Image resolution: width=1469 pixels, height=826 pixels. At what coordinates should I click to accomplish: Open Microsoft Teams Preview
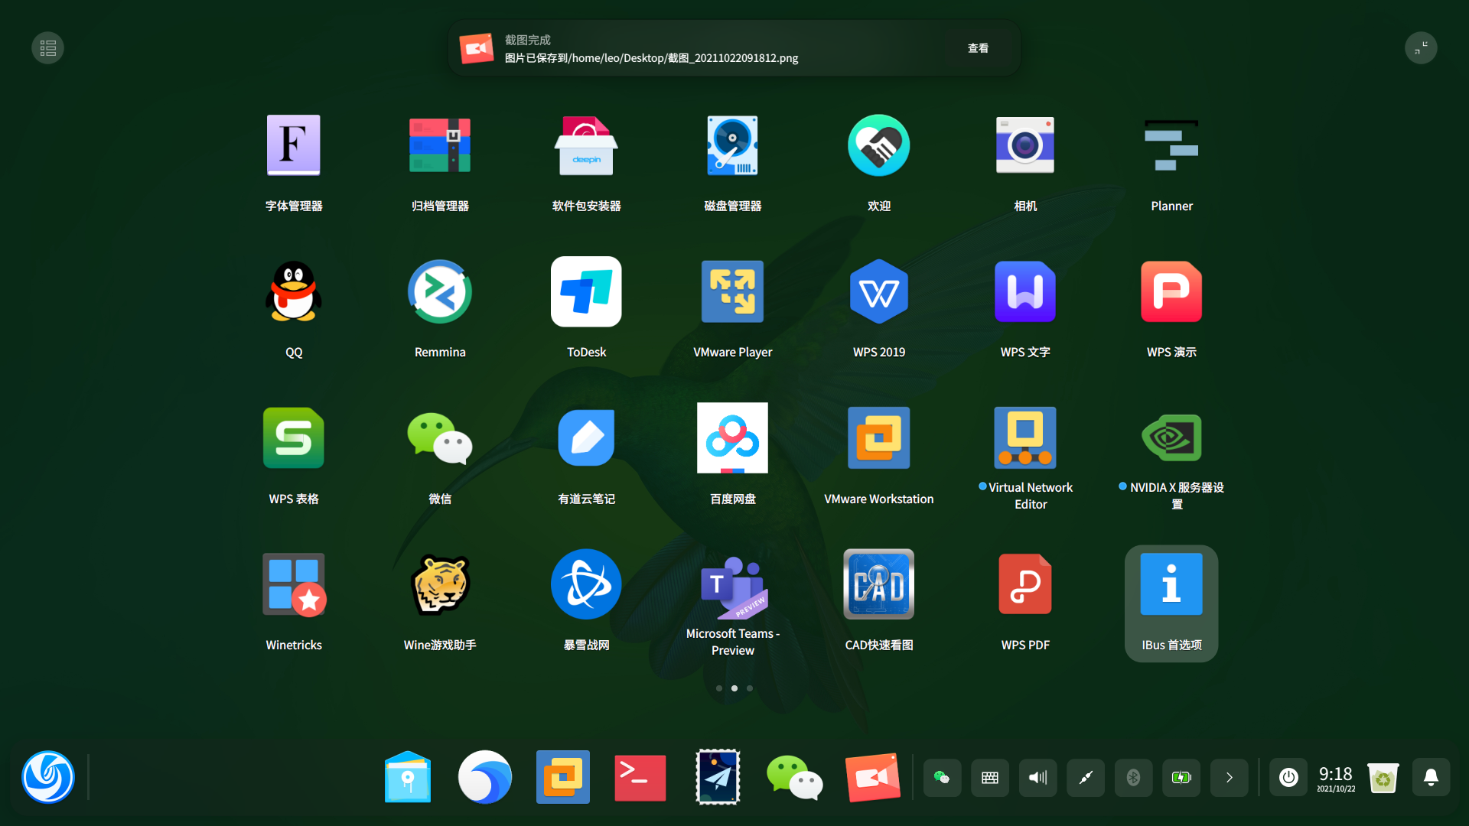coord(732,585)
